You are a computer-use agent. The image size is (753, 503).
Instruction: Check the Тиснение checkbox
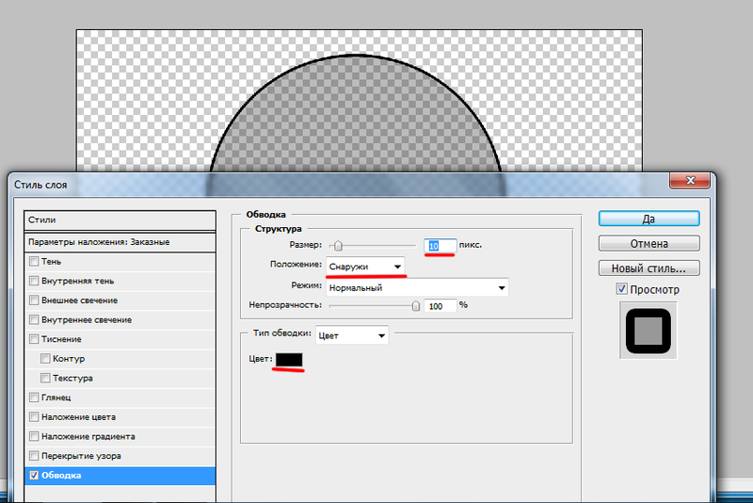click(x=34, y=339)
